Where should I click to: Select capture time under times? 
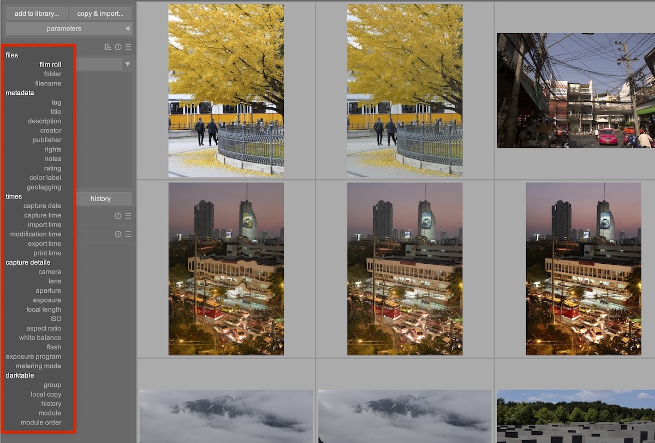(43, 215)
